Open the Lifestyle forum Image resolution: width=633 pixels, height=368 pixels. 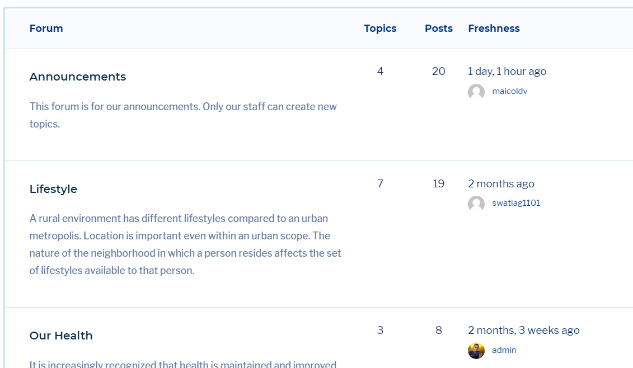tap(53, 189)
